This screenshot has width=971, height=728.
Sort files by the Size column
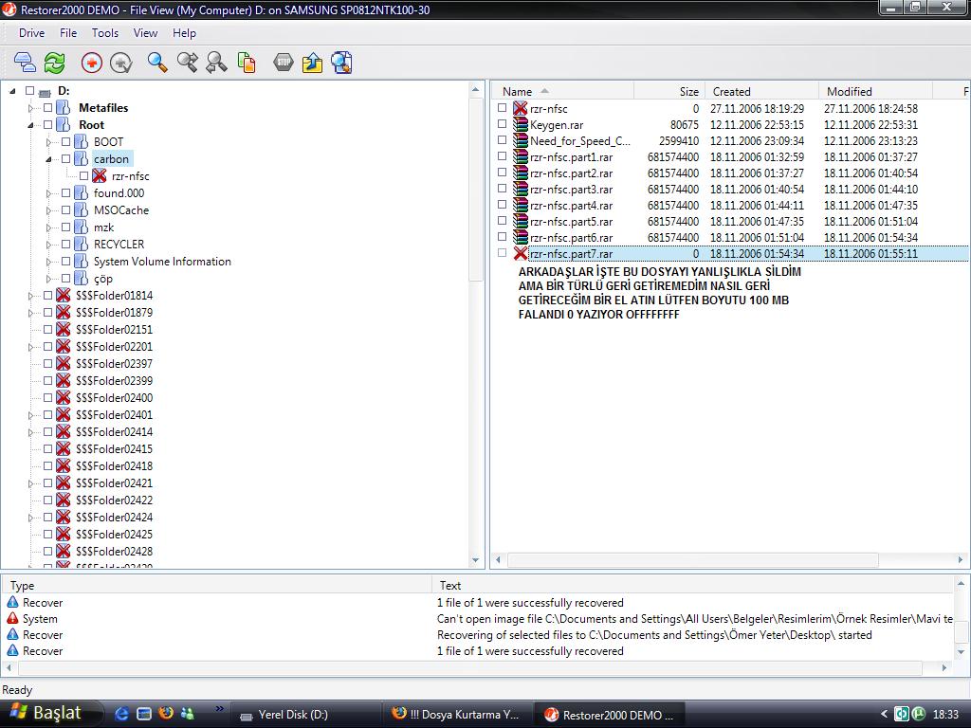click(669, 91)
